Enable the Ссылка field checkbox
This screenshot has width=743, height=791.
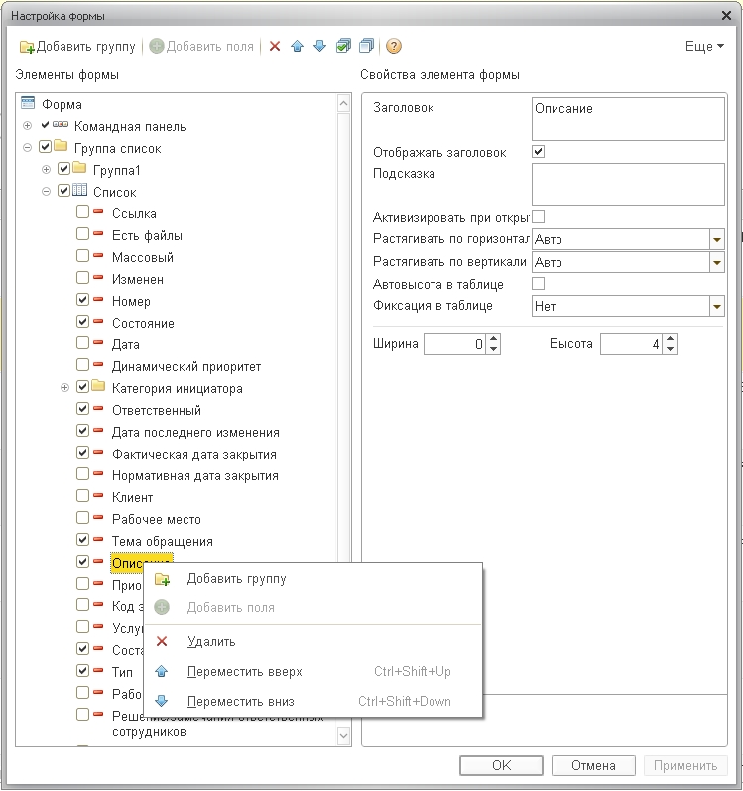click(83, 213)
